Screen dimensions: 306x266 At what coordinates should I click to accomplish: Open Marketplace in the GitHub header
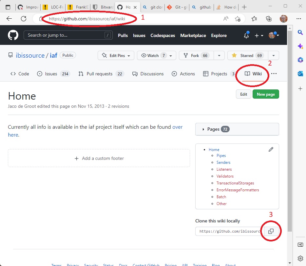[193, 35]
